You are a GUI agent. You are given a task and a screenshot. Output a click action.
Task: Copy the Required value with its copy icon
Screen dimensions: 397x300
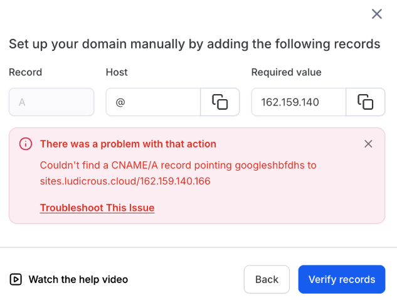pos(365,102)
